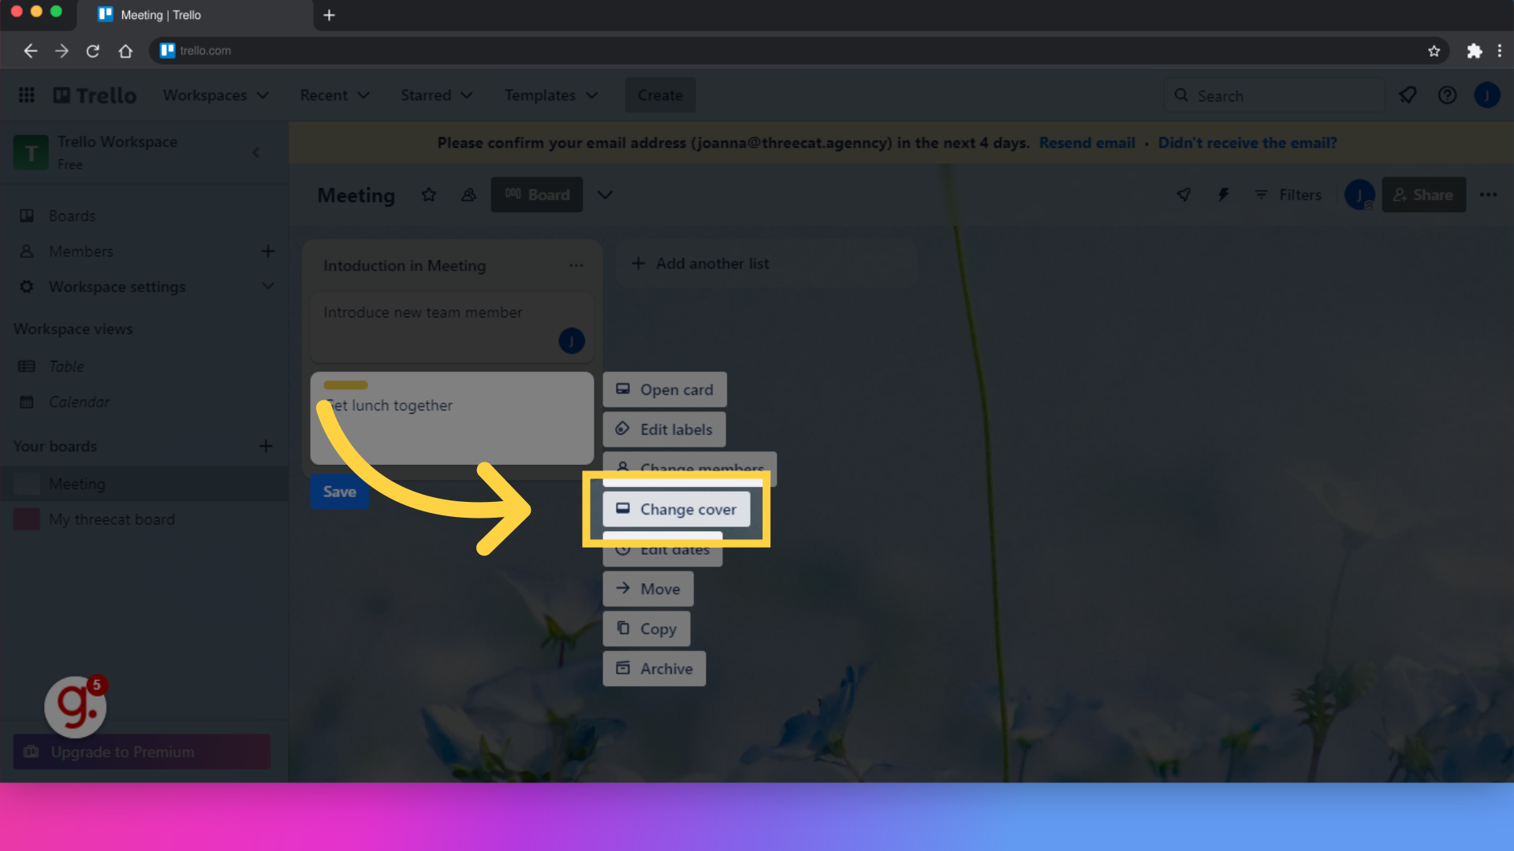Change board visibility workspace icon
This screenshot has height=851, width=1514.
(468, 195)
